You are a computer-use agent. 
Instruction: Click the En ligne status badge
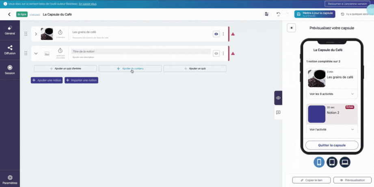22,14
